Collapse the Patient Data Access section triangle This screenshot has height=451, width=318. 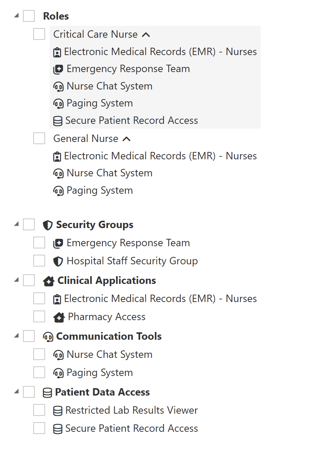(x=16, y=391)
